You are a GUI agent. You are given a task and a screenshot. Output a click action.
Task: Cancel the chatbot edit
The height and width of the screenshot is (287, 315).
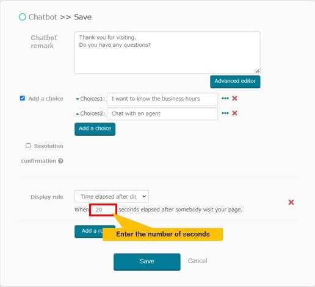coord(197,261)
